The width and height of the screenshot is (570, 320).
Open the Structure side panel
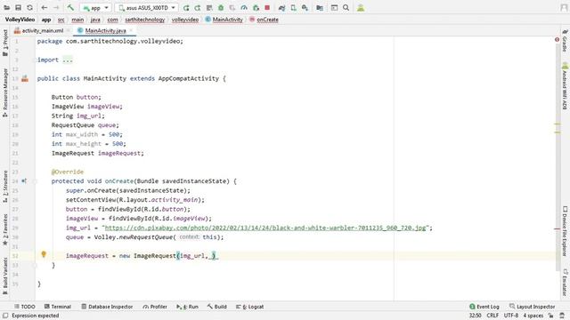5,187
